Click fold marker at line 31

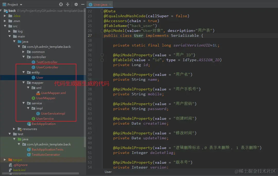pyautogui.click(x=102, y=55)
